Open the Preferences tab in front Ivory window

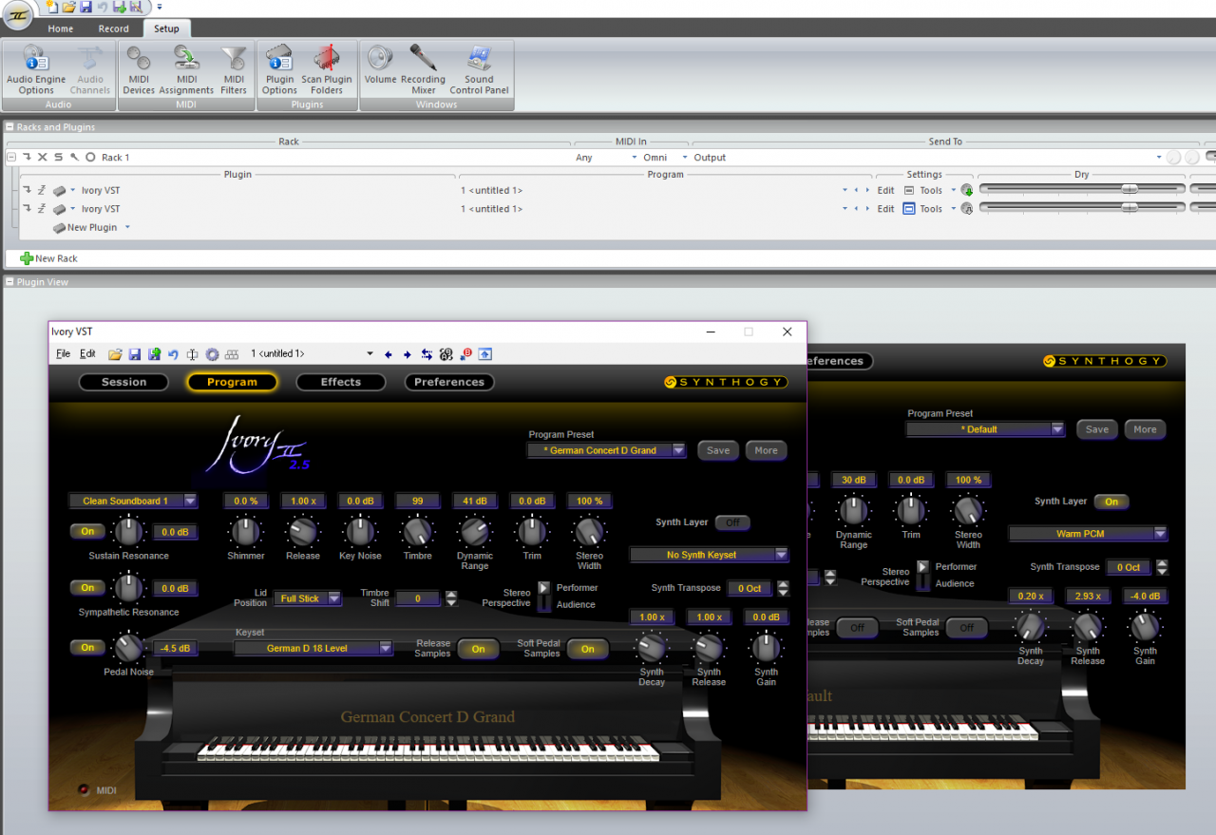[x=449, y=382]
